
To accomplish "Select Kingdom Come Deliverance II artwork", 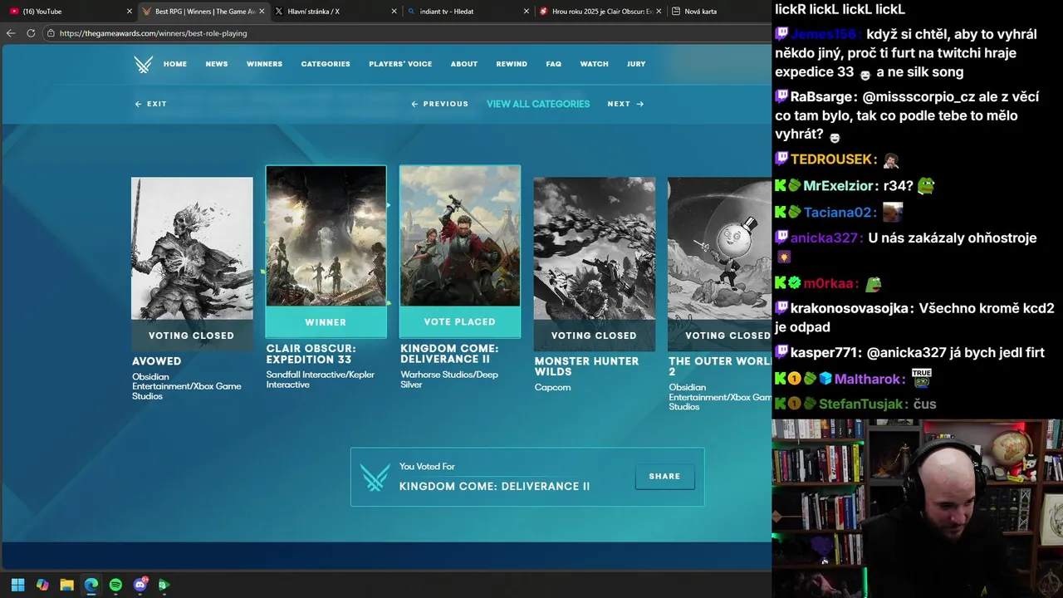I will (x=460, y=236).
